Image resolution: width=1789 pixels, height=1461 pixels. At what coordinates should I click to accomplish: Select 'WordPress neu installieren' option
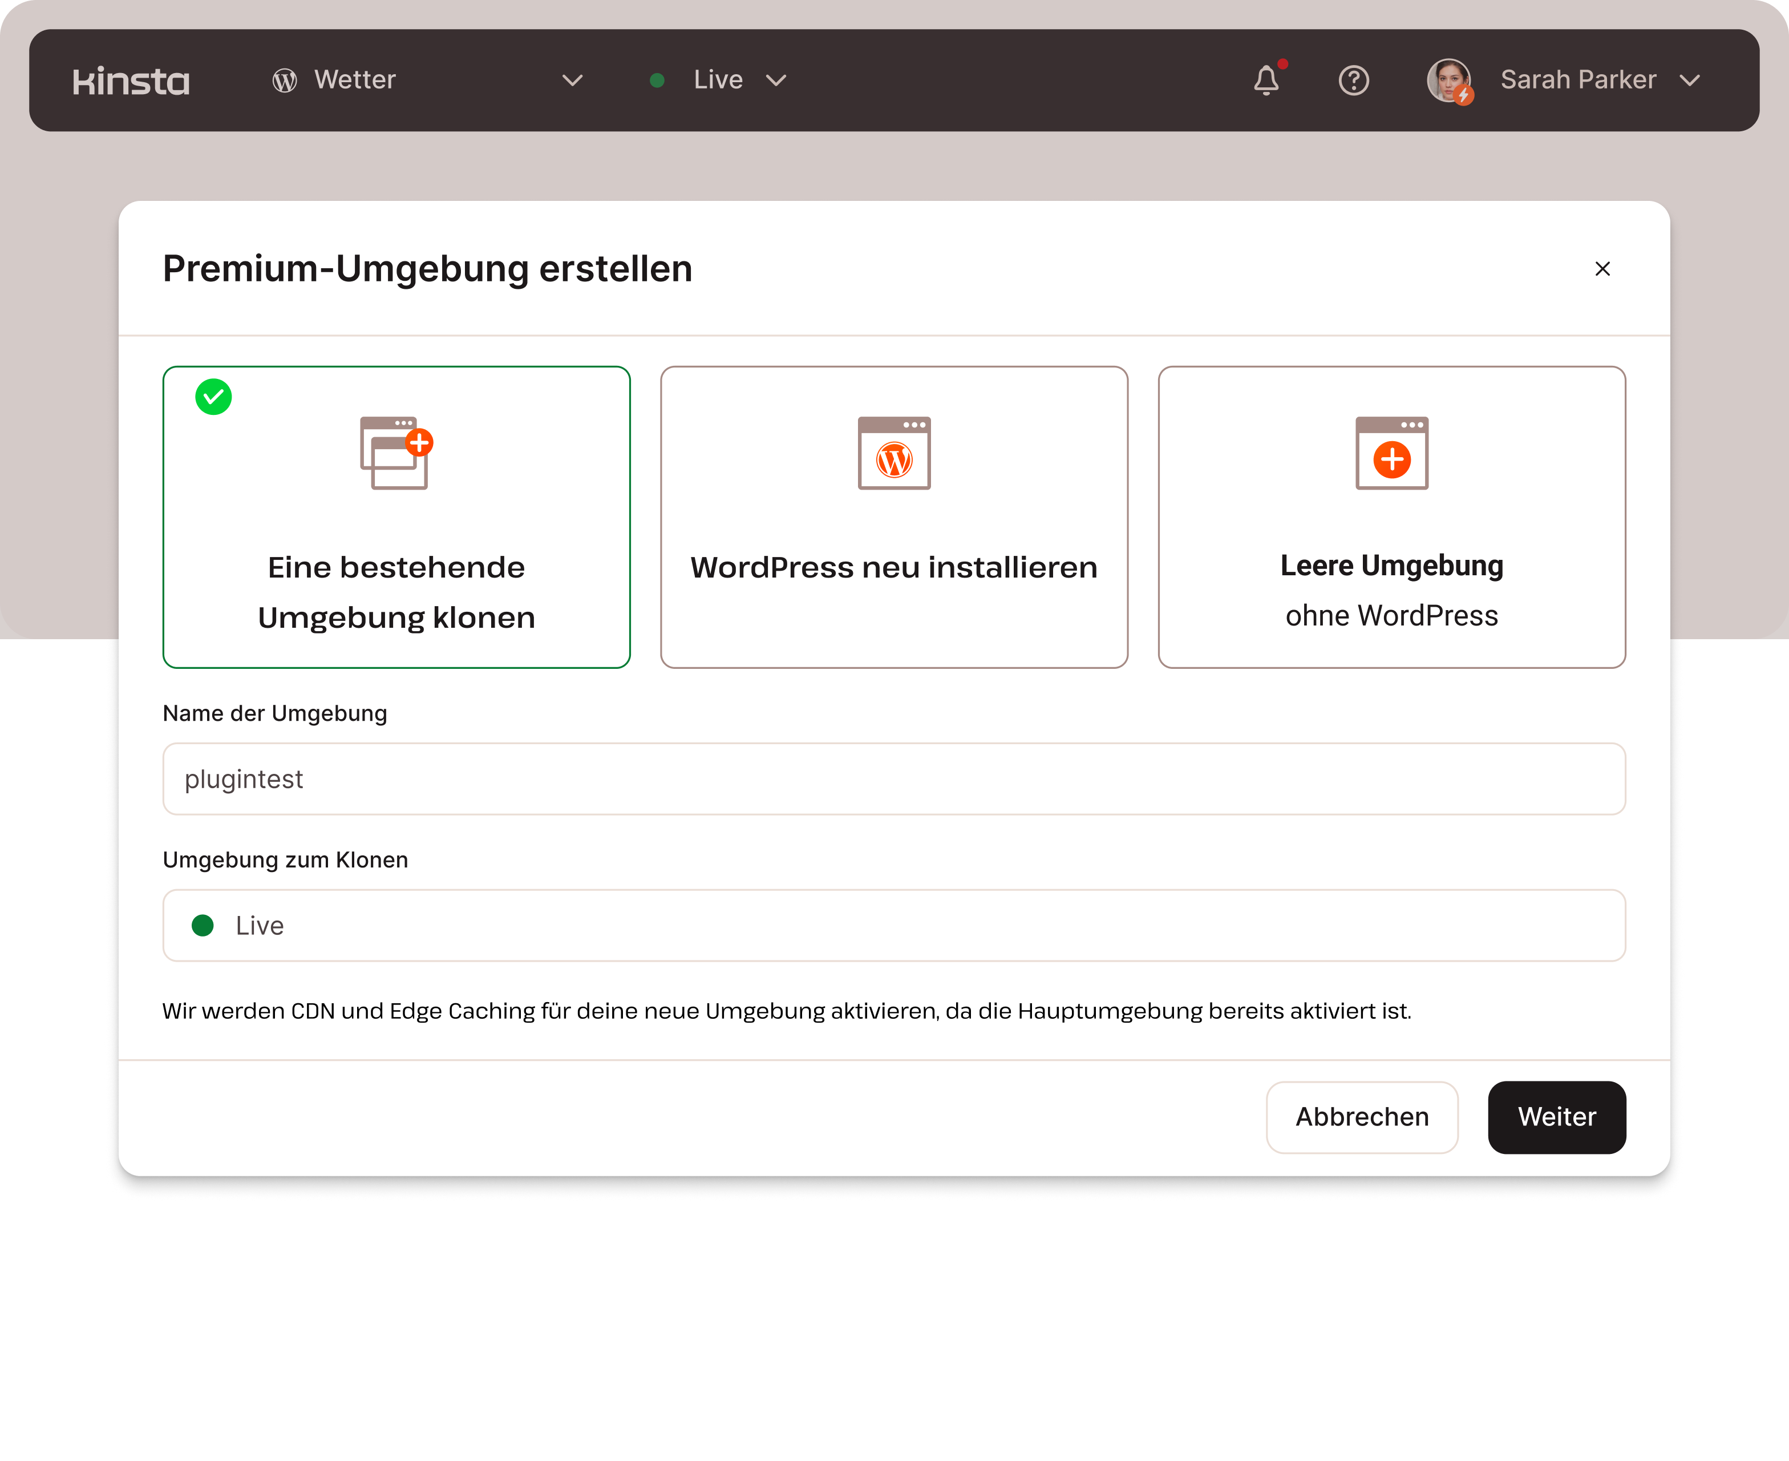[894, 567]
